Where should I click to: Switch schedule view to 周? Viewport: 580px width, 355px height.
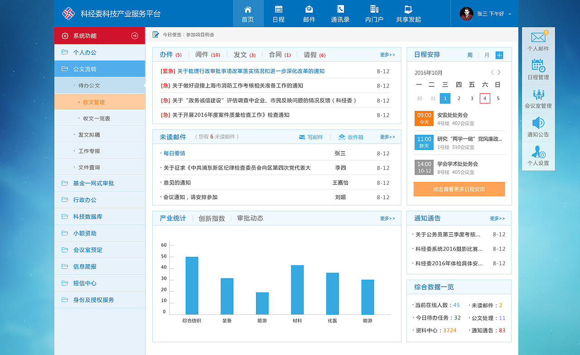(470, 55)
